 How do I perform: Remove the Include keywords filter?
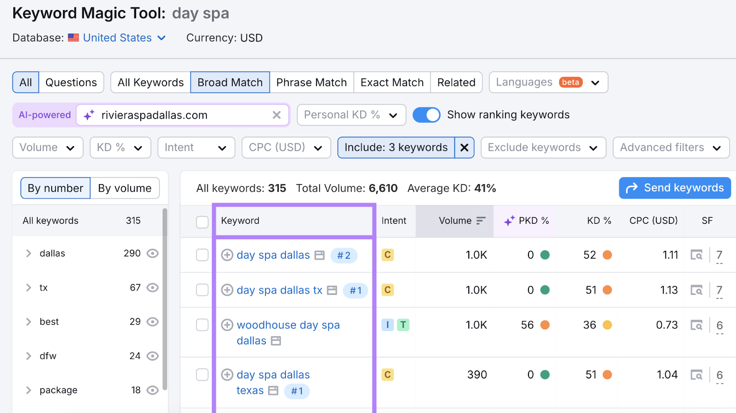(464, 147)
